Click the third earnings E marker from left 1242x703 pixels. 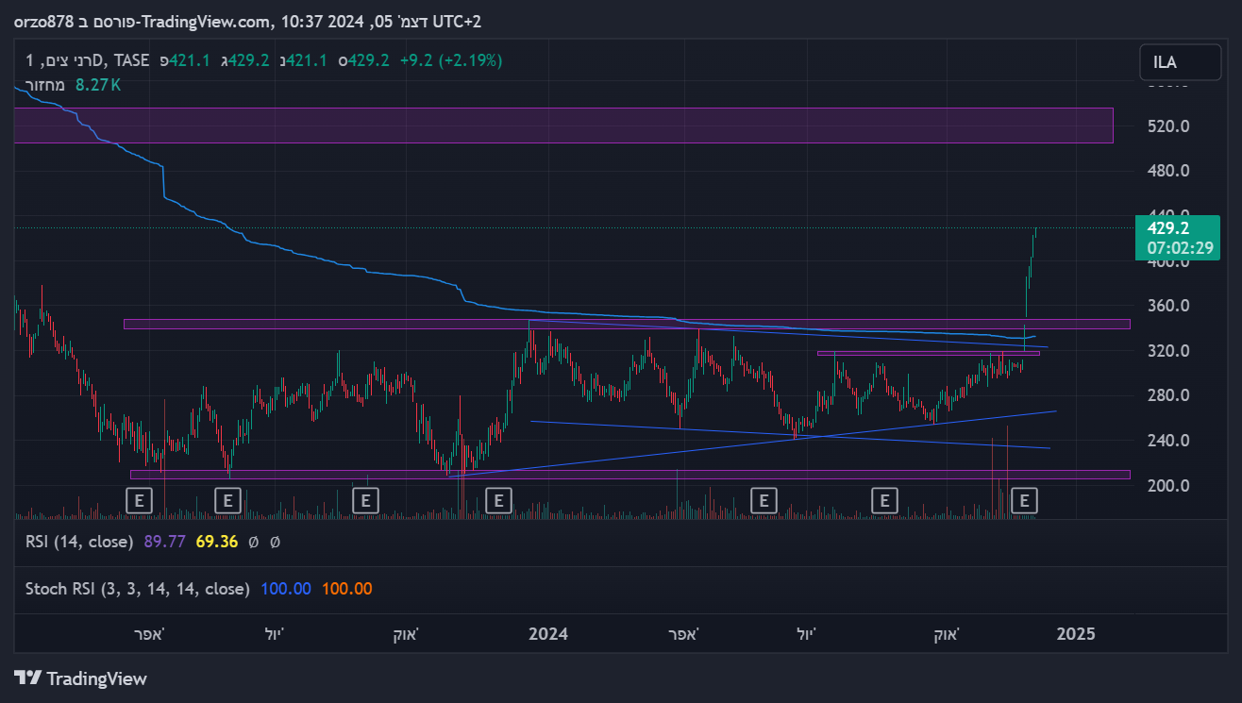(365, 500)
